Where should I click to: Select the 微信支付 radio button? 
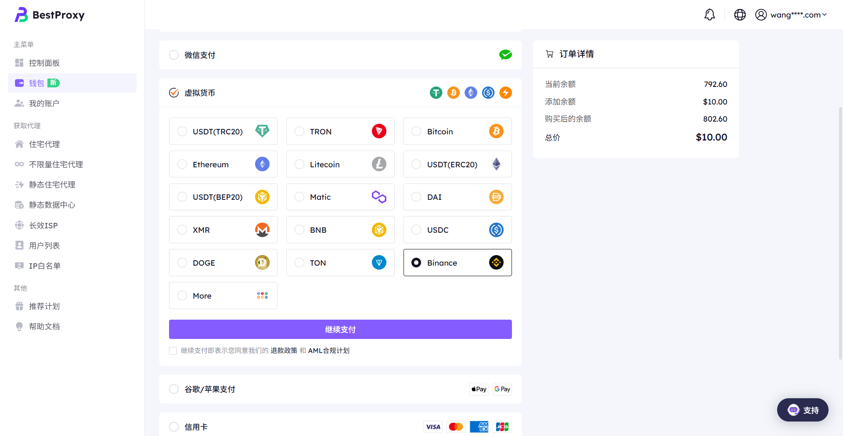[174, 55]
